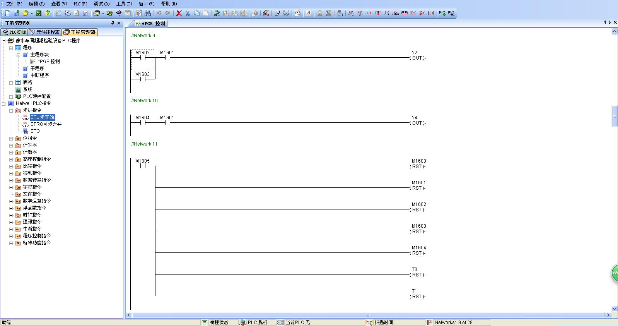Screen dimensions: 618x326
Task: Click the red X delete icon
Action: pos(179,13)
